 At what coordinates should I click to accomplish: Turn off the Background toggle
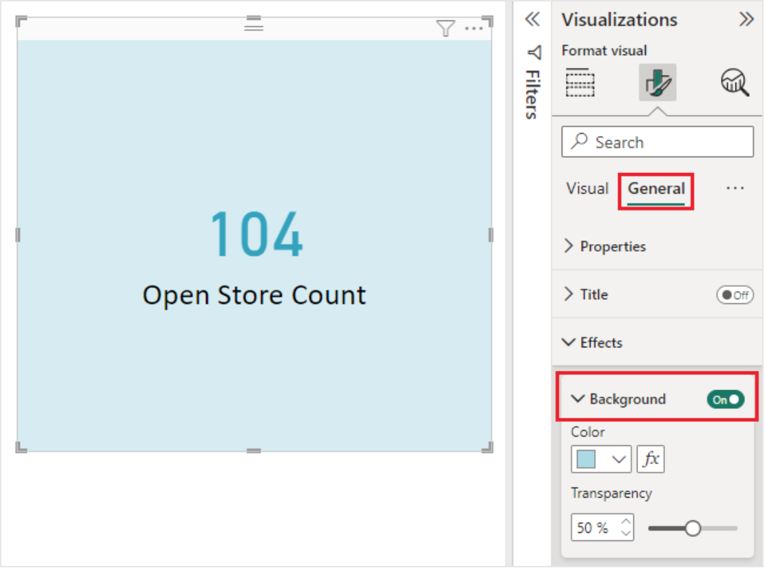(726, 400)
